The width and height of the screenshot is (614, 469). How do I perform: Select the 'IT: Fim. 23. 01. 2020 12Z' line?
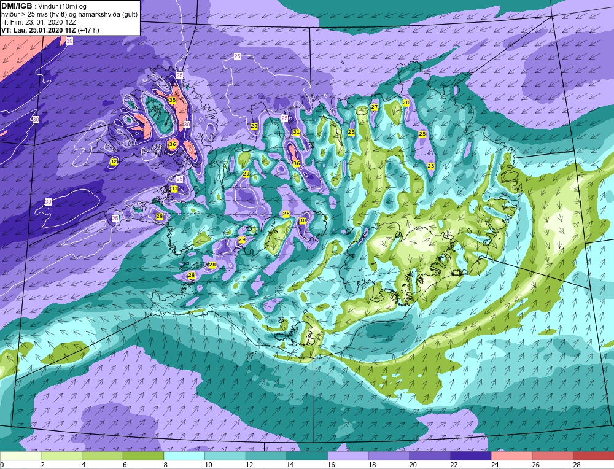[38, 22]
